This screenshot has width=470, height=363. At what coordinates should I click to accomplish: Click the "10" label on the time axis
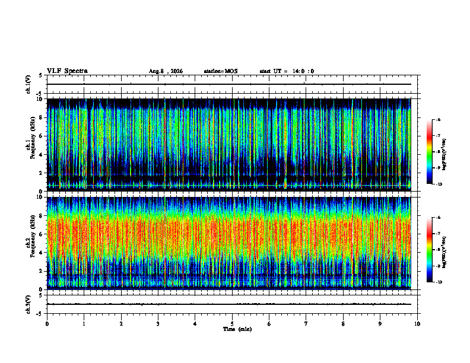point(417,324)
